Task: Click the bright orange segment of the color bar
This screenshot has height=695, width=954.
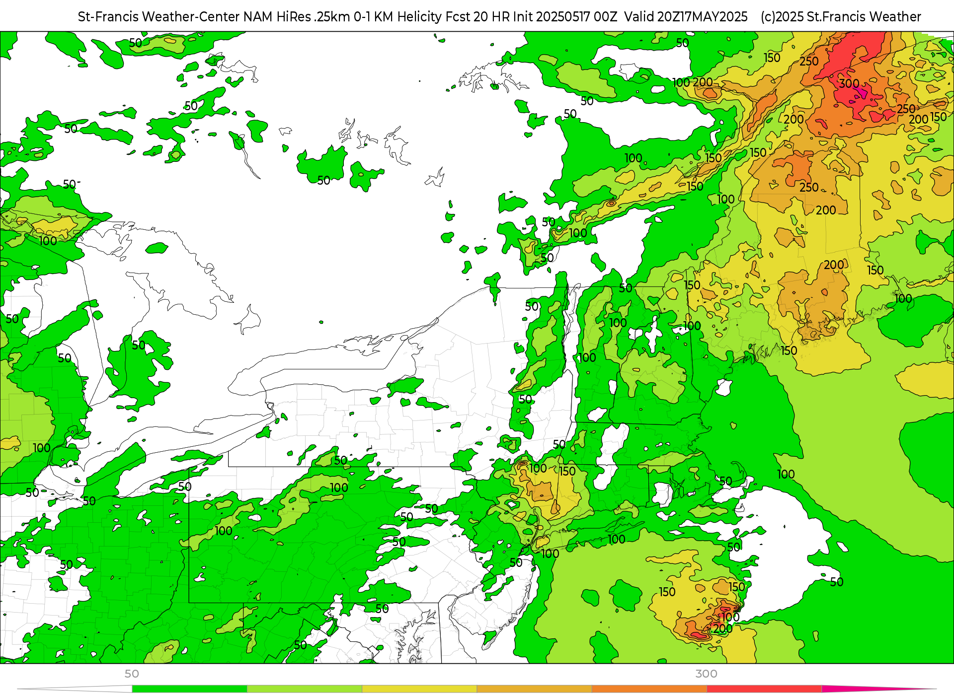Action: click(x=649, y=689)
